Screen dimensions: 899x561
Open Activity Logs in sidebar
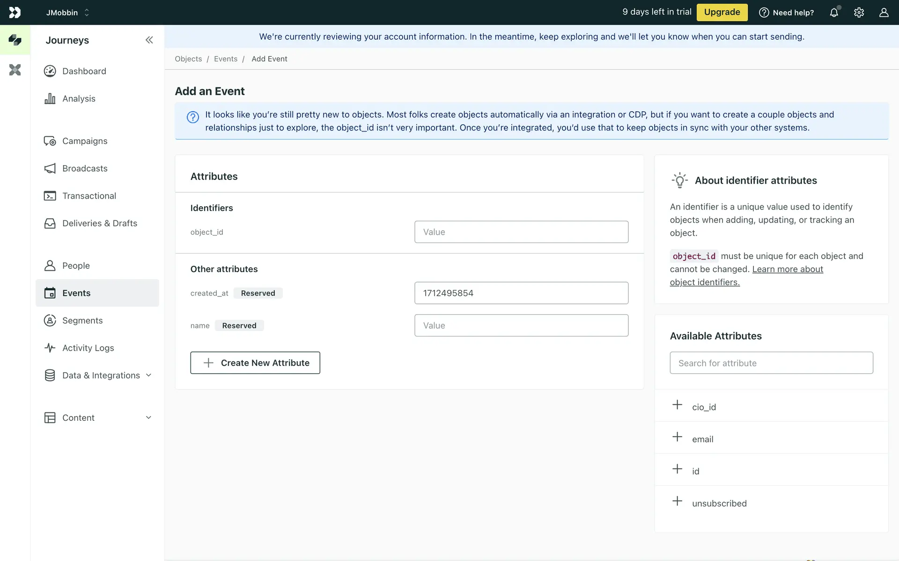click(88, 348)
